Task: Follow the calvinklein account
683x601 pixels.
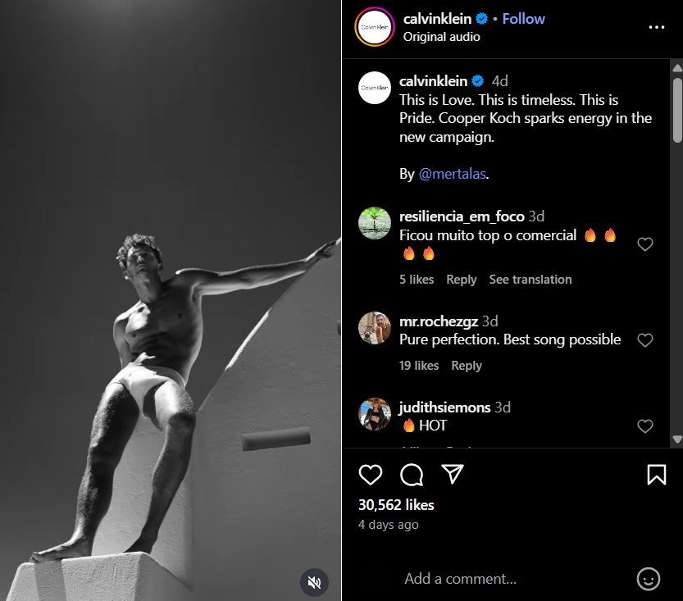Action: (523, 19)
